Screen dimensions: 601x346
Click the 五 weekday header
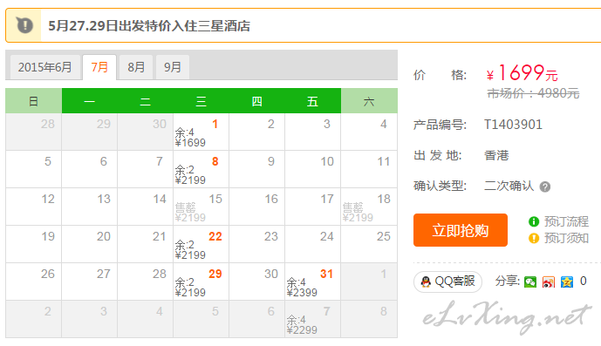pos(313,101)
